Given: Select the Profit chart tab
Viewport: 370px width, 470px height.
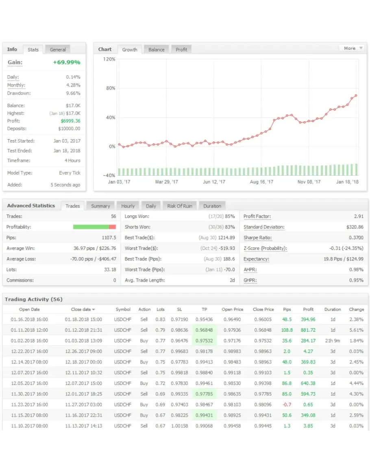Looking at the screenshot, I should [181, 50].
